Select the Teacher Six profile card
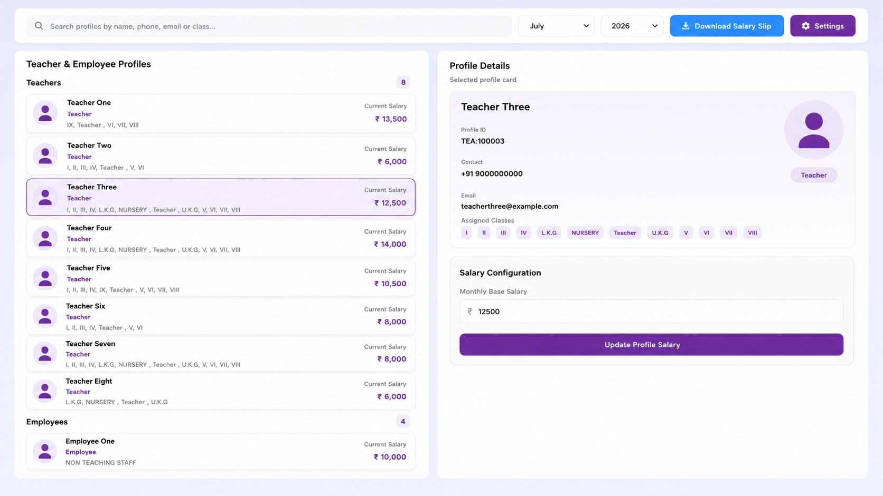The width and height of the screenshot is (883, 496). (x=221, y=316)
